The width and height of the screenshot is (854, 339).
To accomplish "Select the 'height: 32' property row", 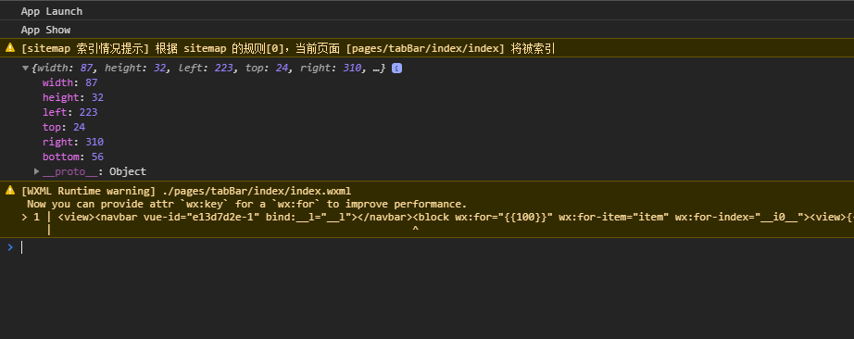I will (x=73, y=97).
